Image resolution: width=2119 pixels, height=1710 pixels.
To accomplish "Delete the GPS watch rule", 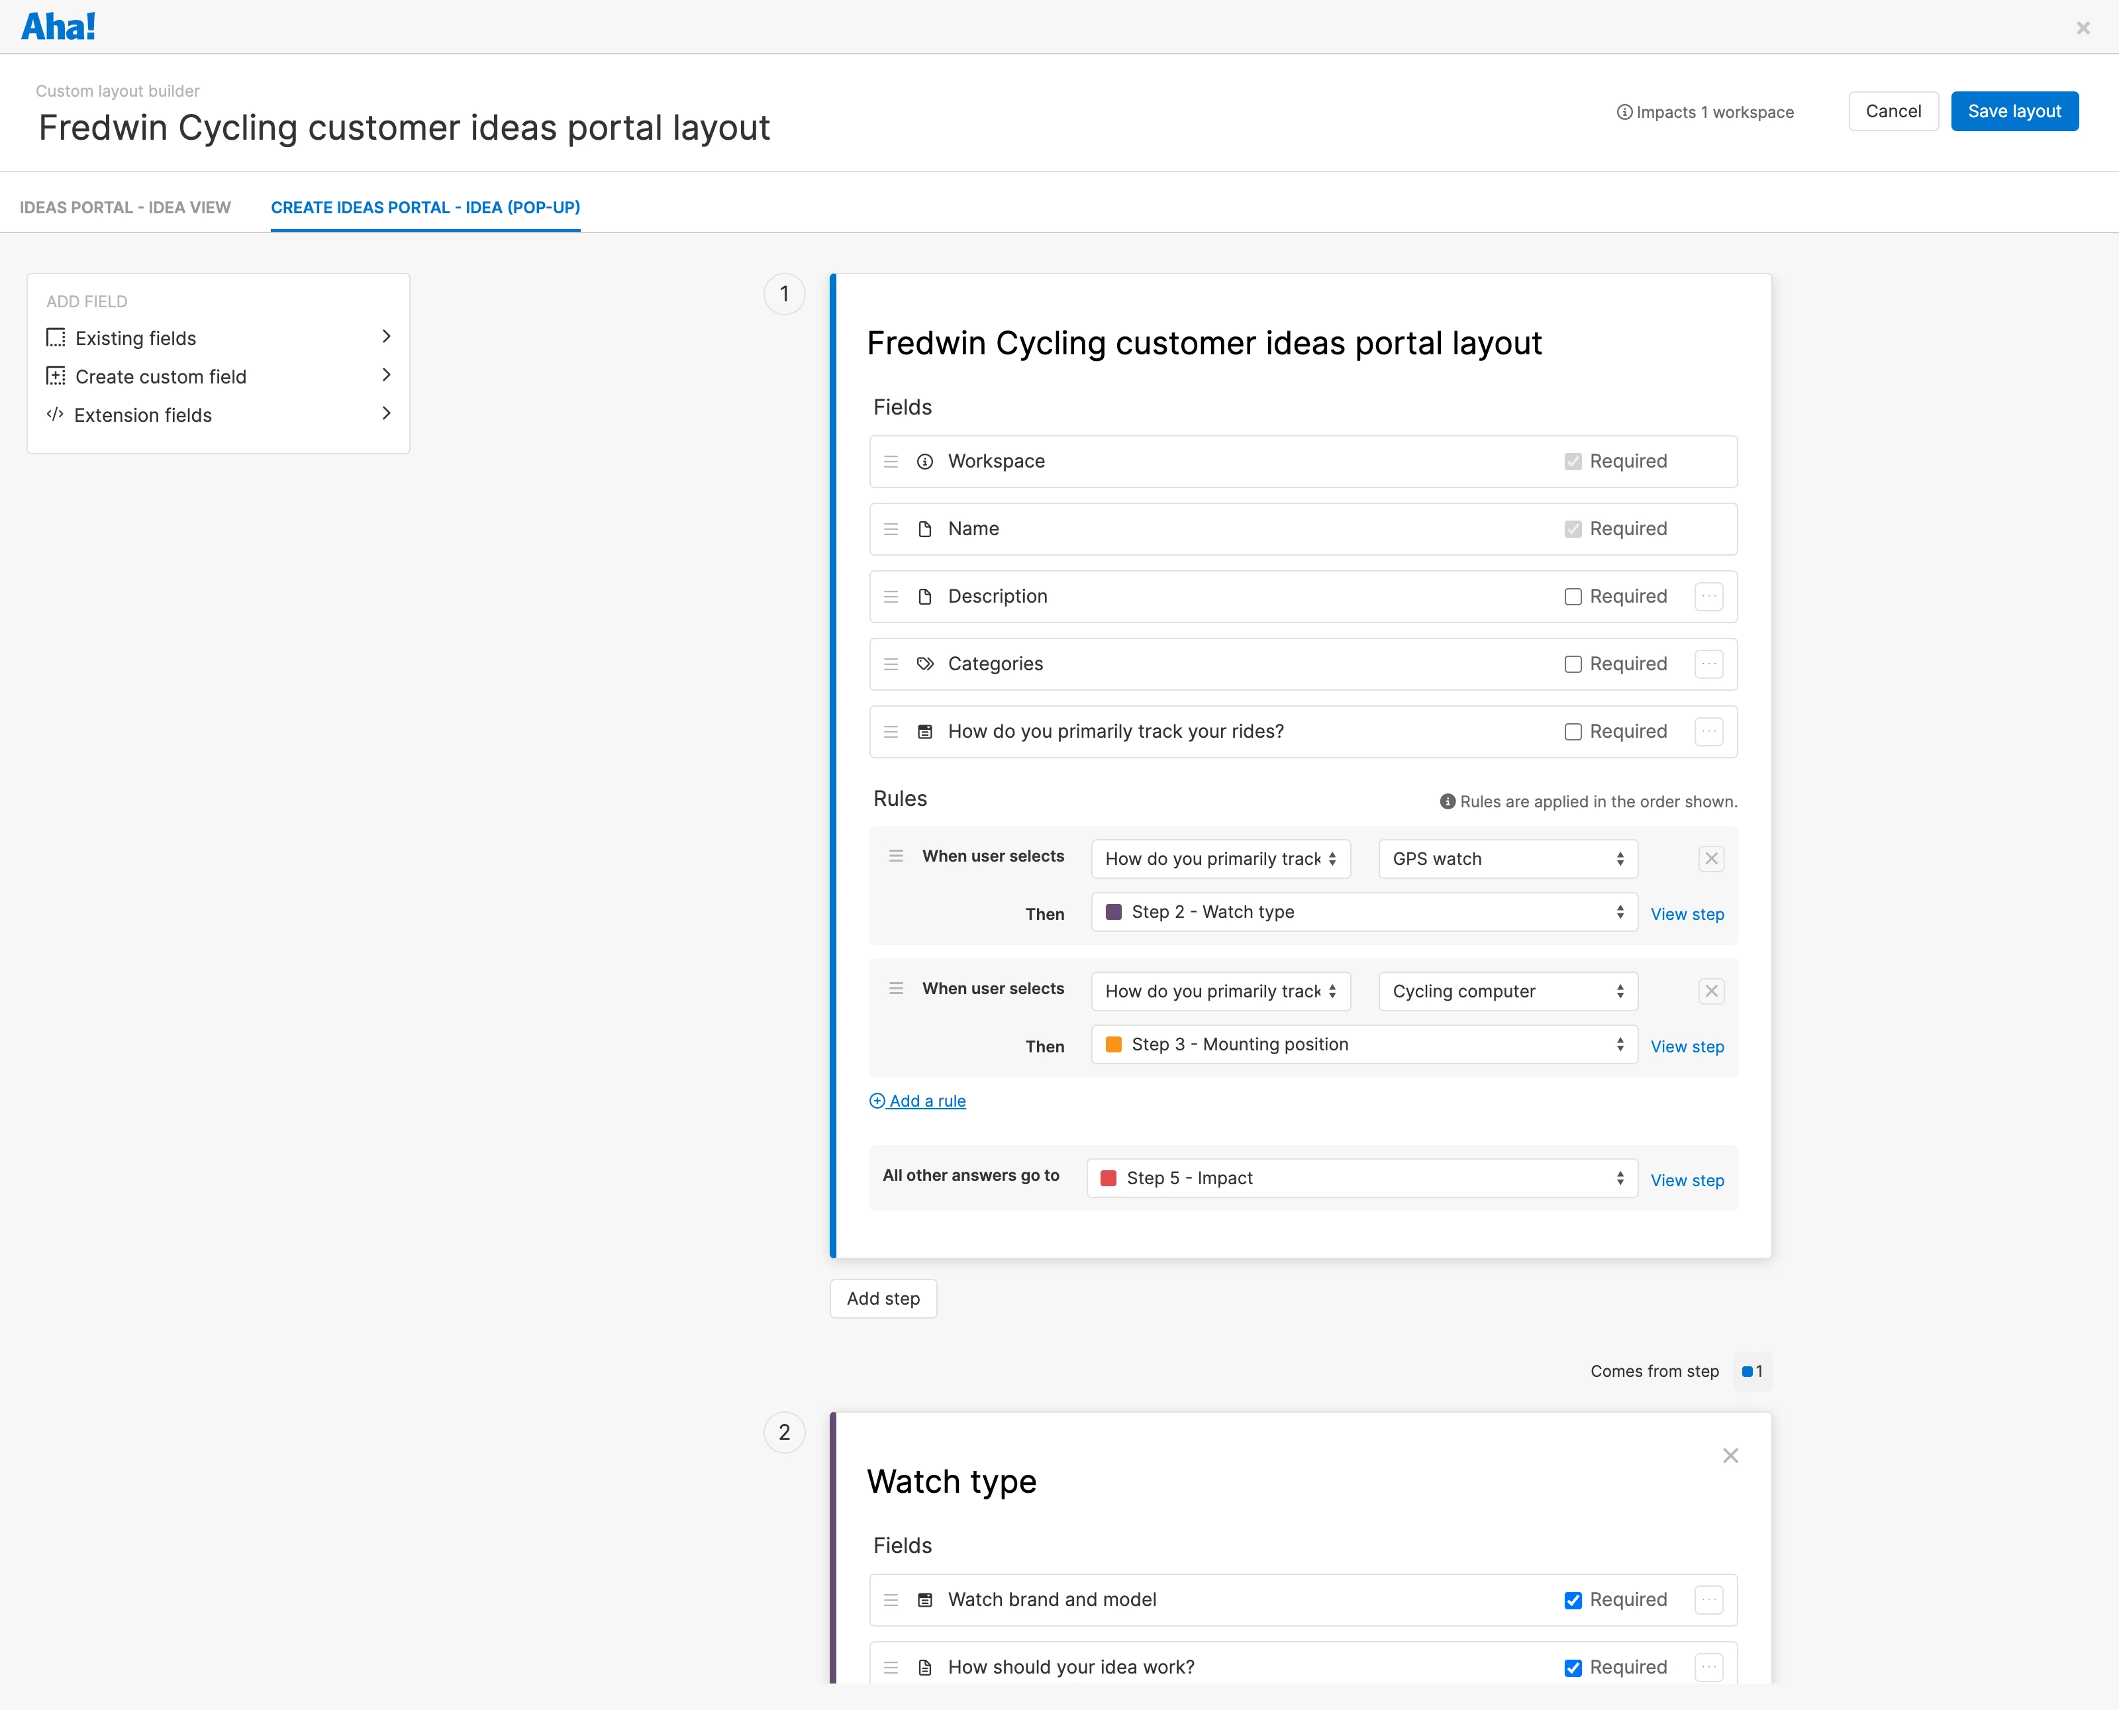I will tap(1710, 858).
